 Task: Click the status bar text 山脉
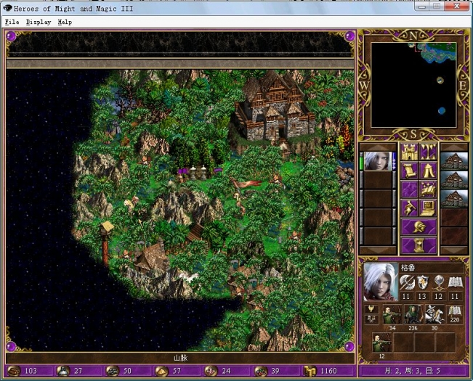[180, 358]
